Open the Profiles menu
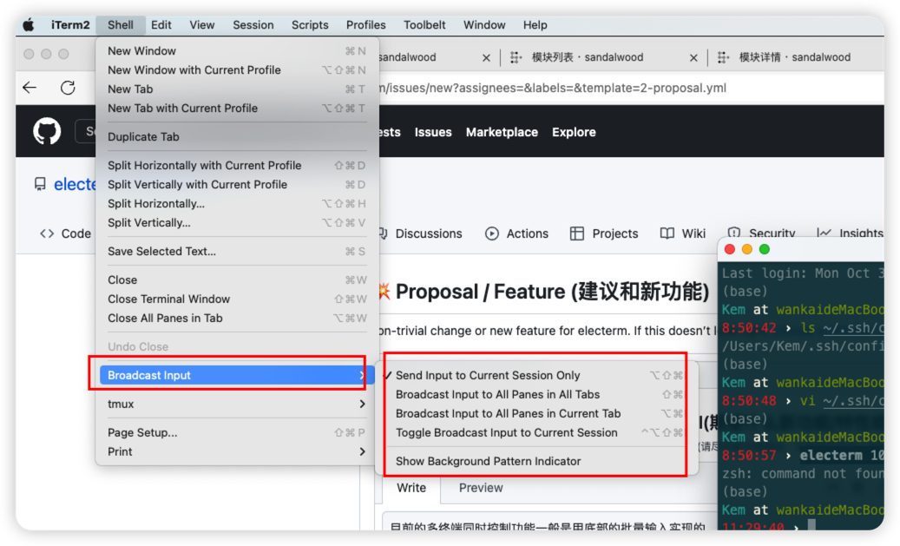 tap(365, 24)
